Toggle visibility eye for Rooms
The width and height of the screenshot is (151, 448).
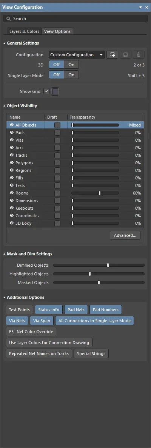pos(12,193)
